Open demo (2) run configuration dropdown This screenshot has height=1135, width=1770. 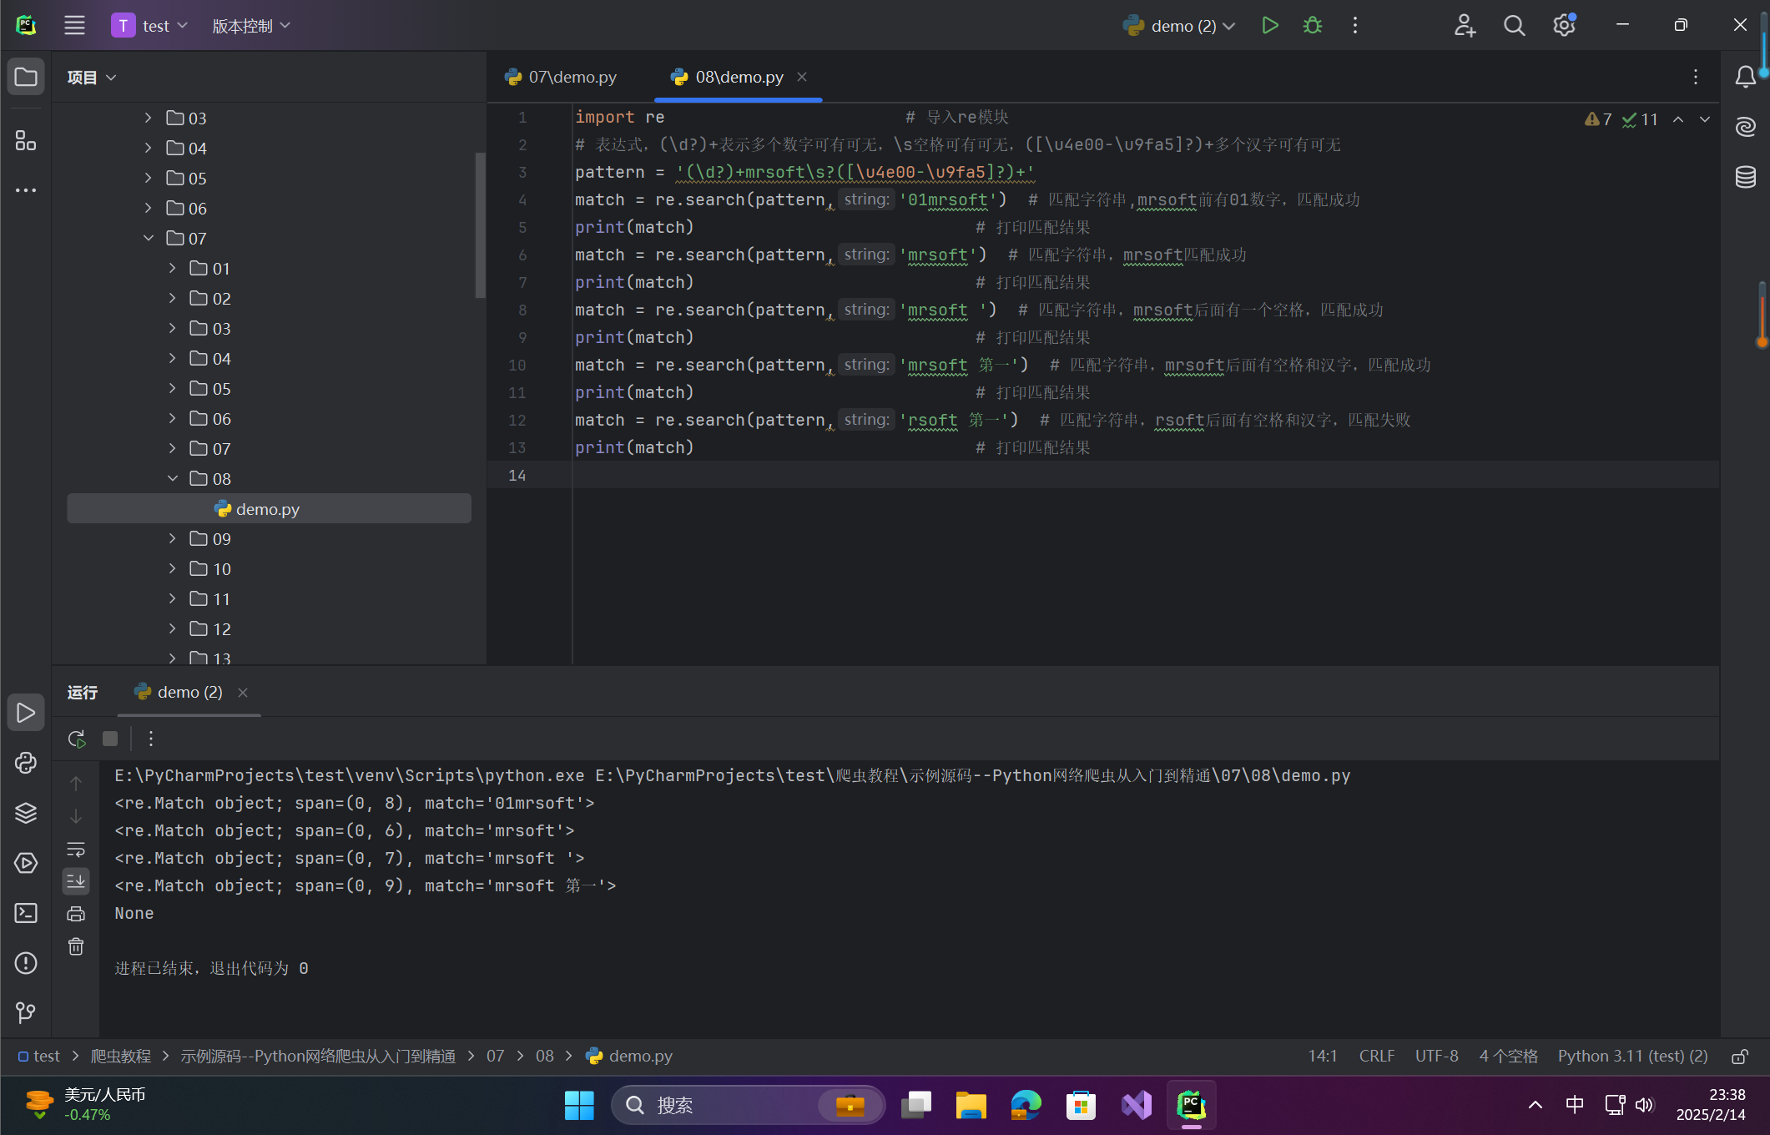point(1178,26)
